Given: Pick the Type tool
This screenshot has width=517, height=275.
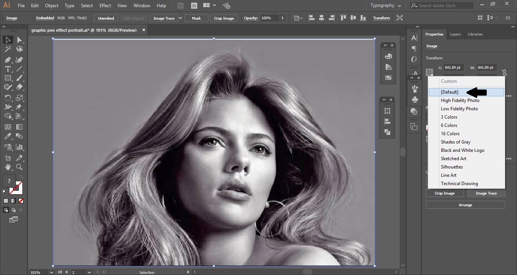Looking at the screenshot, I should tap(8, 69).
